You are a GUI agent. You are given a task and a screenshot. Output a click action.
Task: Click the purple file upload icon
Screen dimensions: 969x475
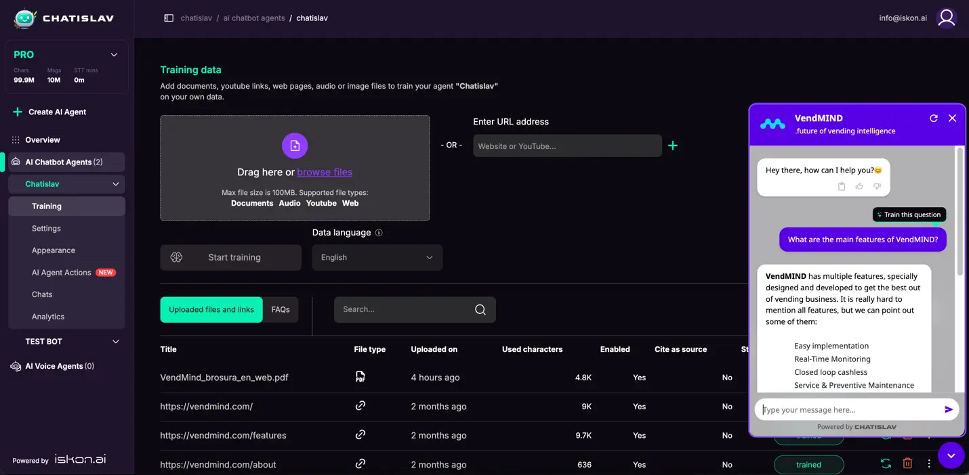295,145
